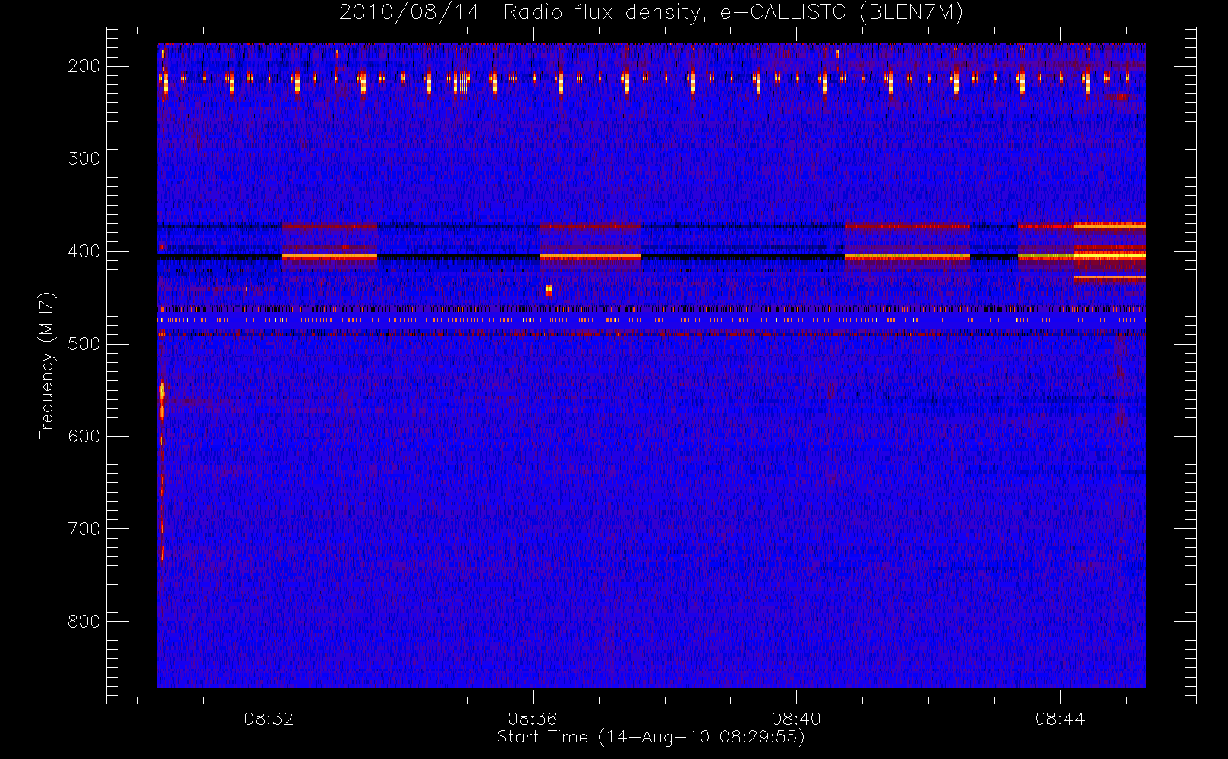Click the plot title "Radio flux density, e-CALLISTO (BLEN7M)"
Image resolution: width=1228 pixels, height=759 pixels.
(733, 13)
